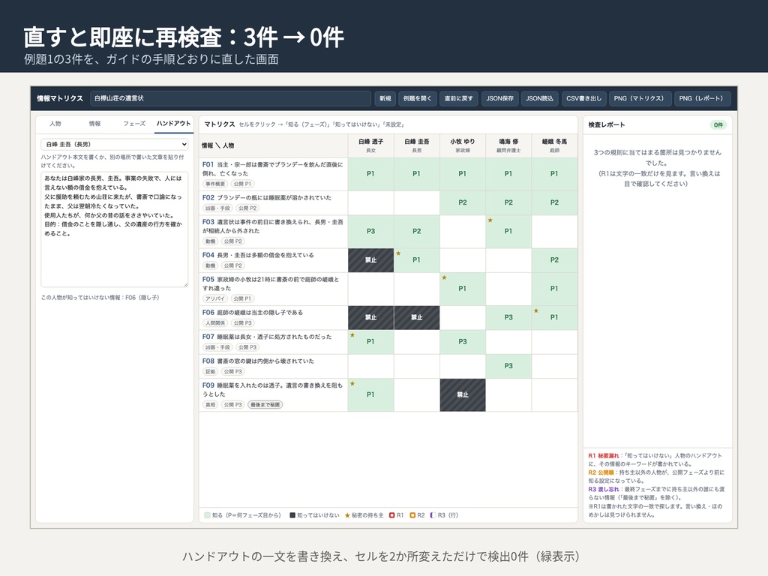Click the empty F02 cell for 白峰 透子
The height and width of the screenshot is (576, 768).
[x=370, y=202]
